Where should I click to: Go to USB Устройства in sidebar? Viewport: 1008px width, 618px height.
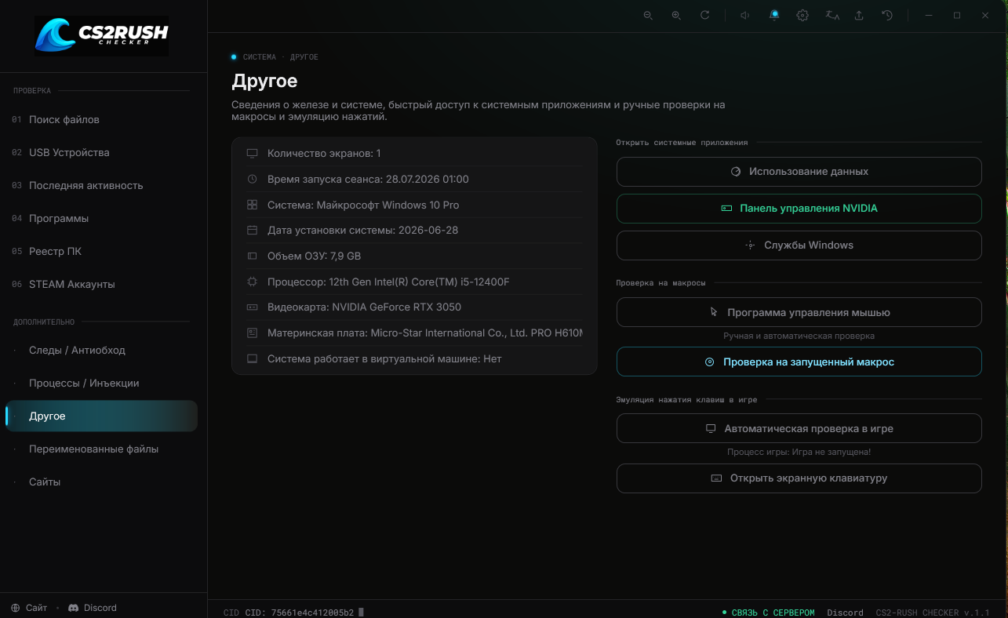102,153
